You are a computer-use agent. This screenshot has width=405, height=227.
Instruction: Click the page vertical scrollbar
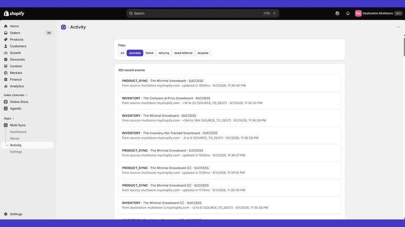pyautogui.click(x=404, y=46)
